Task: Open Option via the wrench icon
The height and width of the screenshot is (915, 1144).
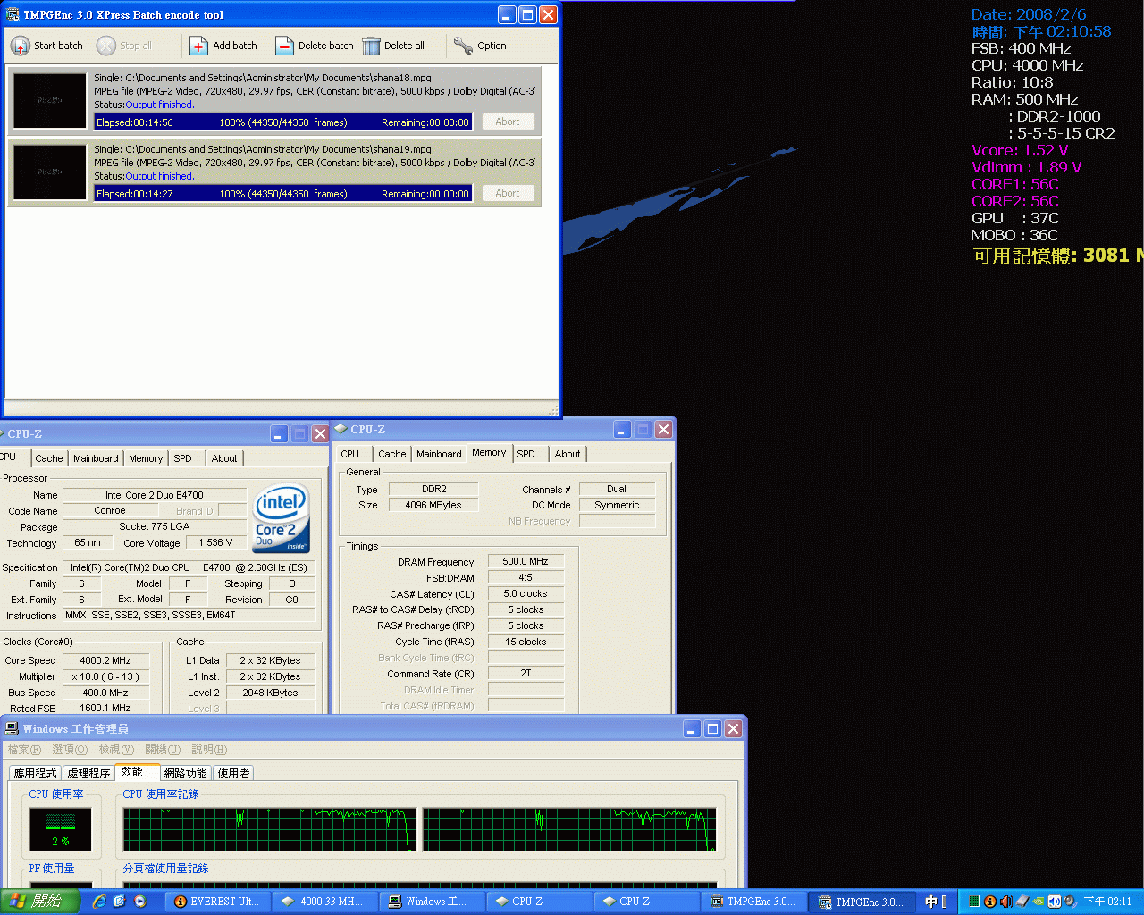Action: pyautogui.click(x=463, y=46)
